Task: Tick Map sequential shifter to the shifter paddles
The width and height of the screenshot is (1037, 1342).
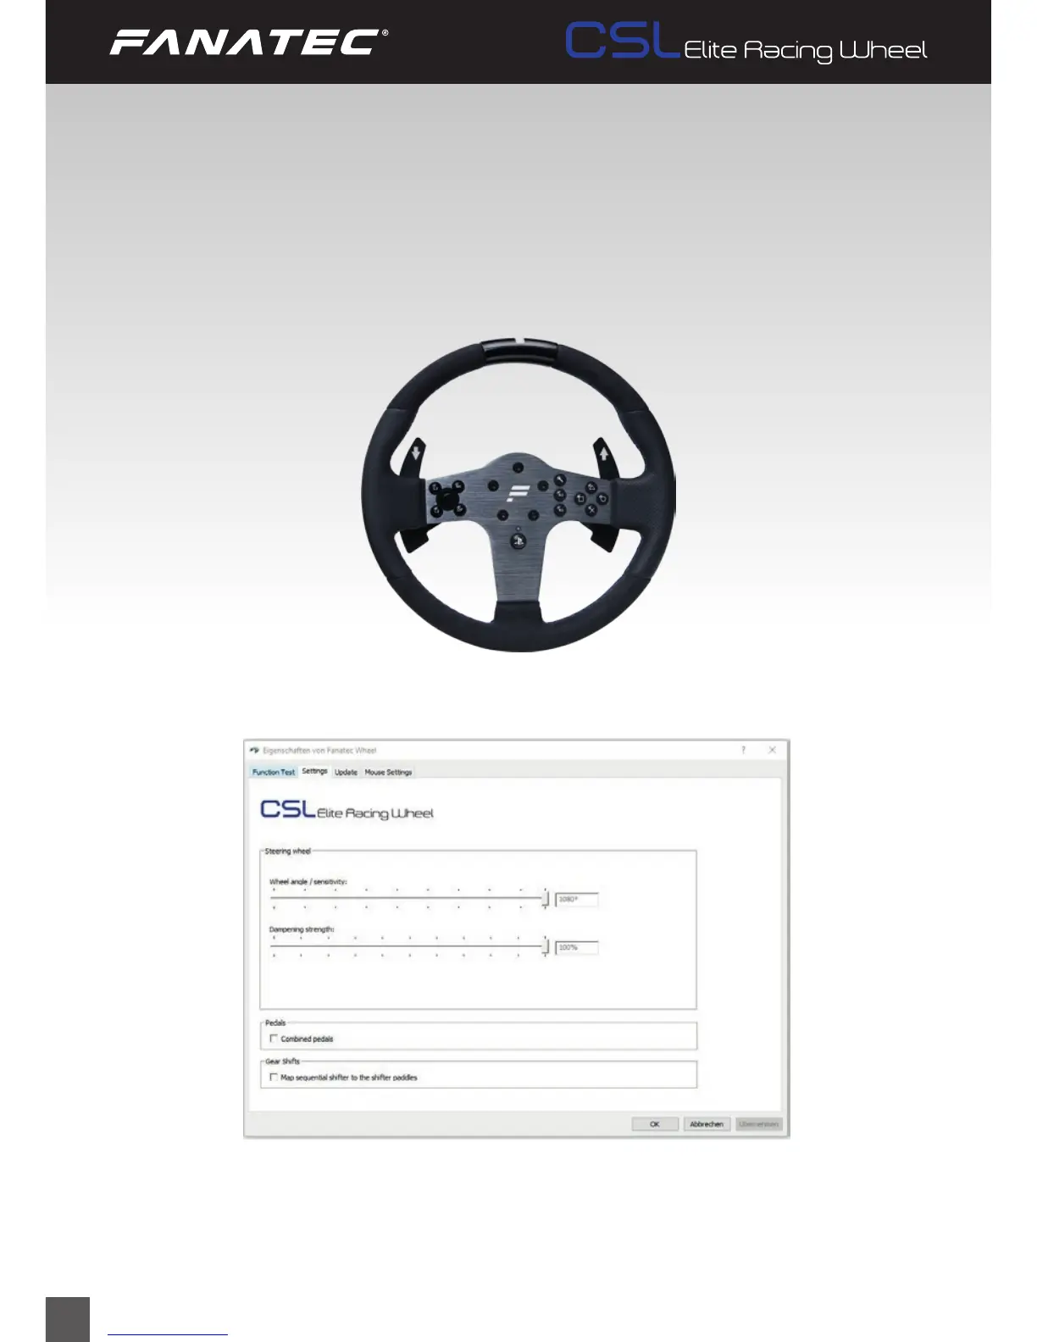Action: 274,1077
